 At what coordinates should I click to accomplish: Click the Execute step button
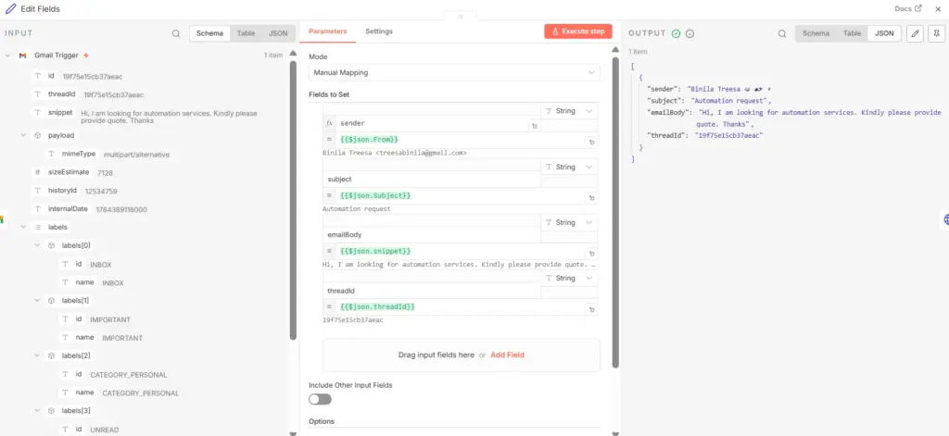(578, 31)
